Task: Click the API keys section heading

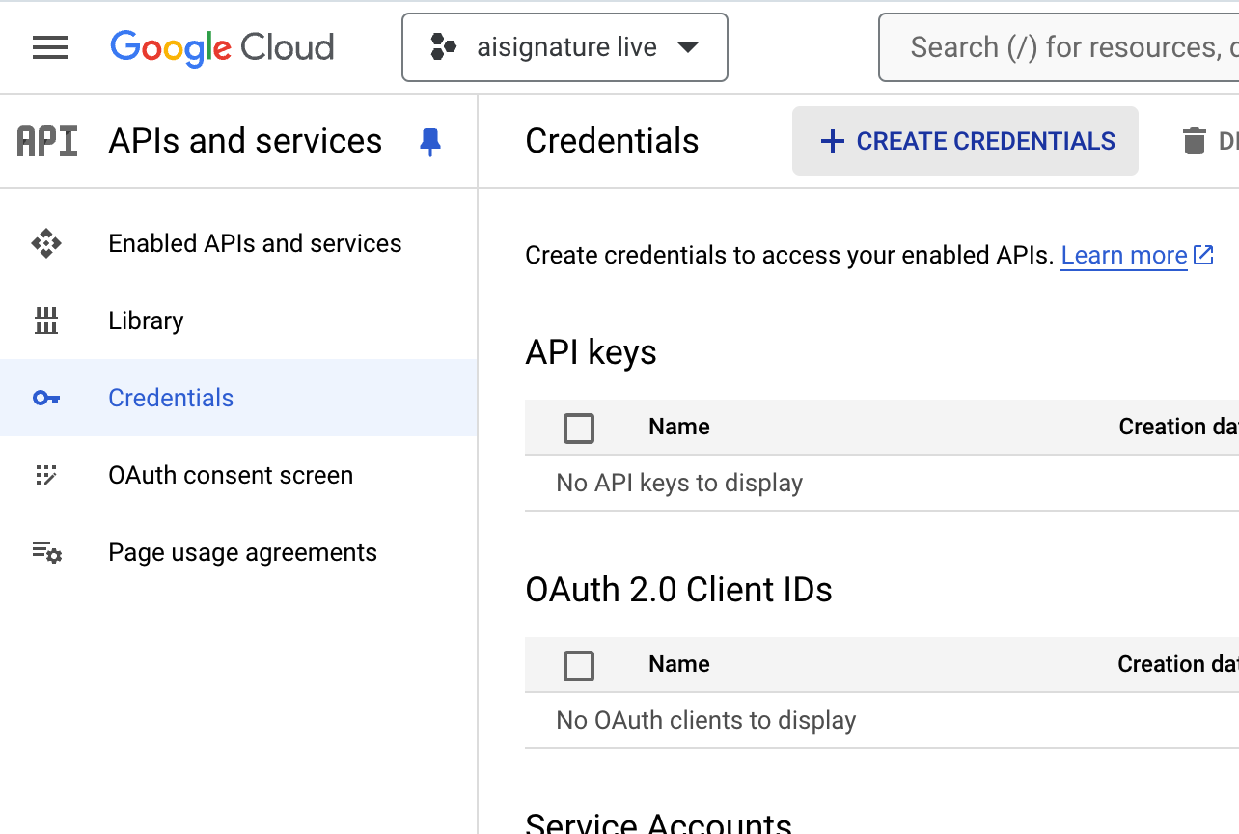Action: (x=591, y=352)
